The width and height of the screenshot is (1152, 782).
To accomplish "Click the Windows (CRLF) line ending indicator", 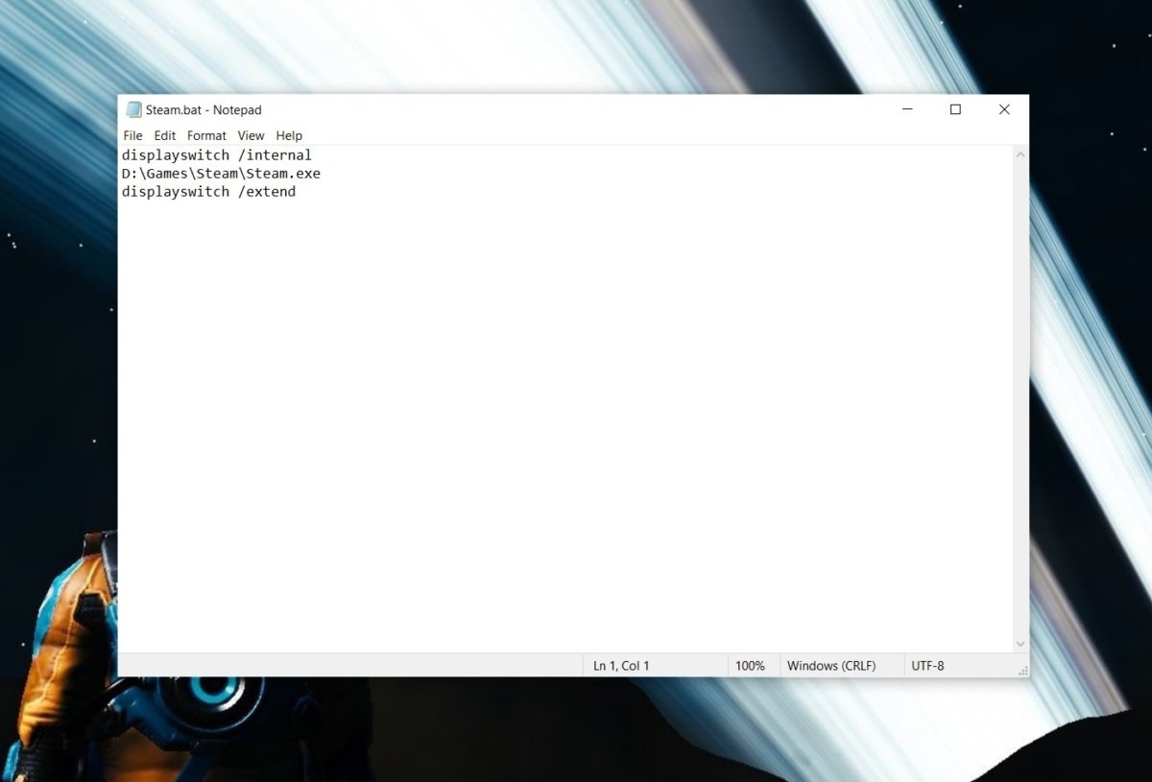I will (x=831, y=666).
